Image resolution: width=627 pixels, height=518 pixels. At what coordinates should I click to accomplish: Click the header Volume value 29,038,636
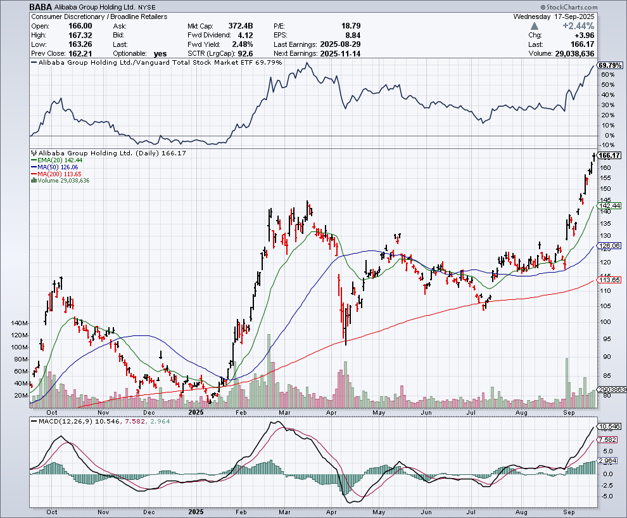point(574,54)
